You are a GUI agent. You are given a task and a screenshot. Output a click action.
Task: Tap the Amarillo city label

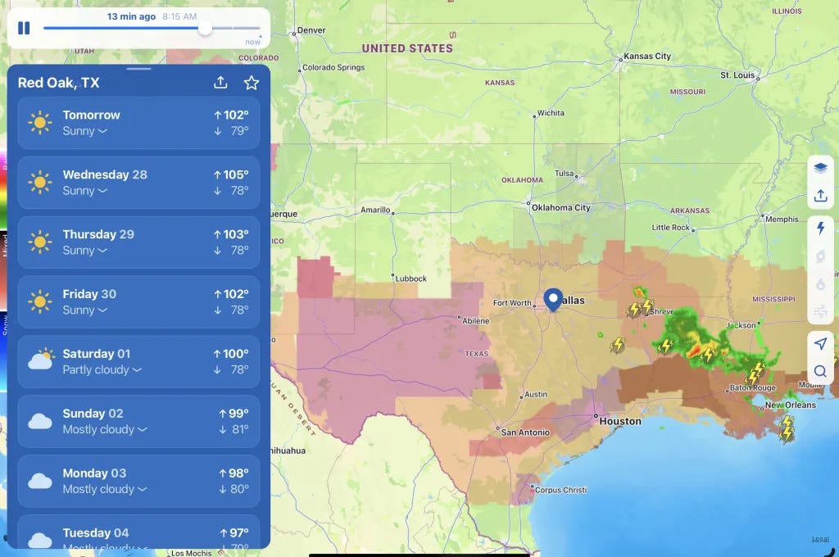coord(375,210)
